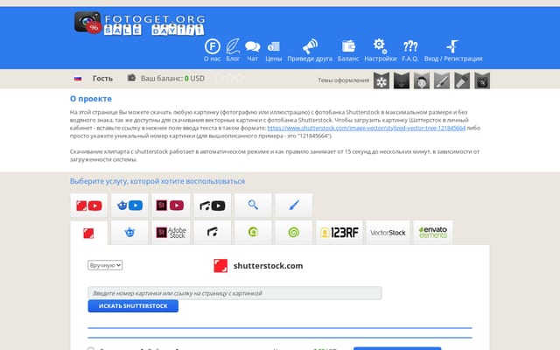This screenshot has width=560, height=350.
Task: Apply the dark mask theme
Action: 402,80
